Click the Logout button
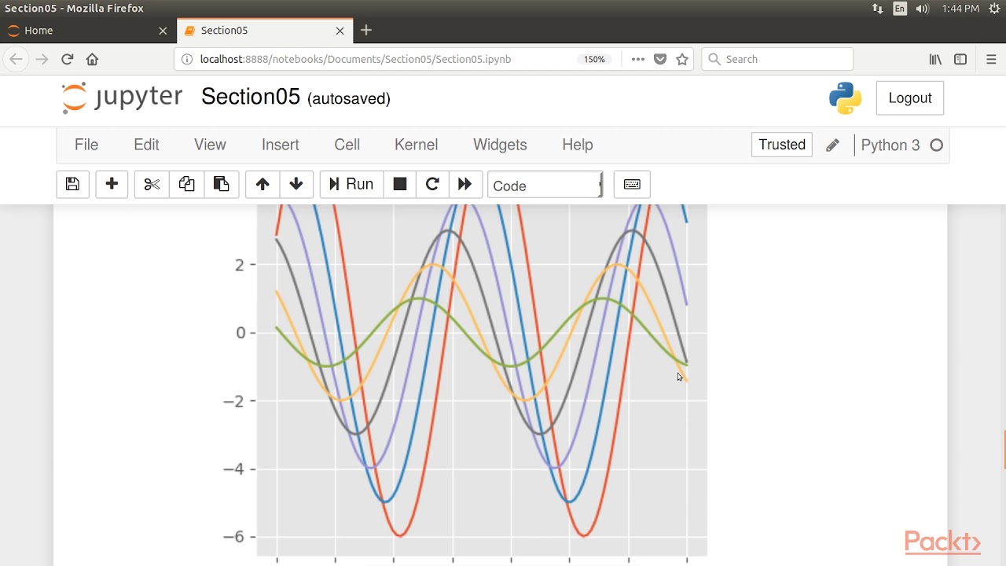The height and width of the screenshot is (566, 1006). point(910,98)
